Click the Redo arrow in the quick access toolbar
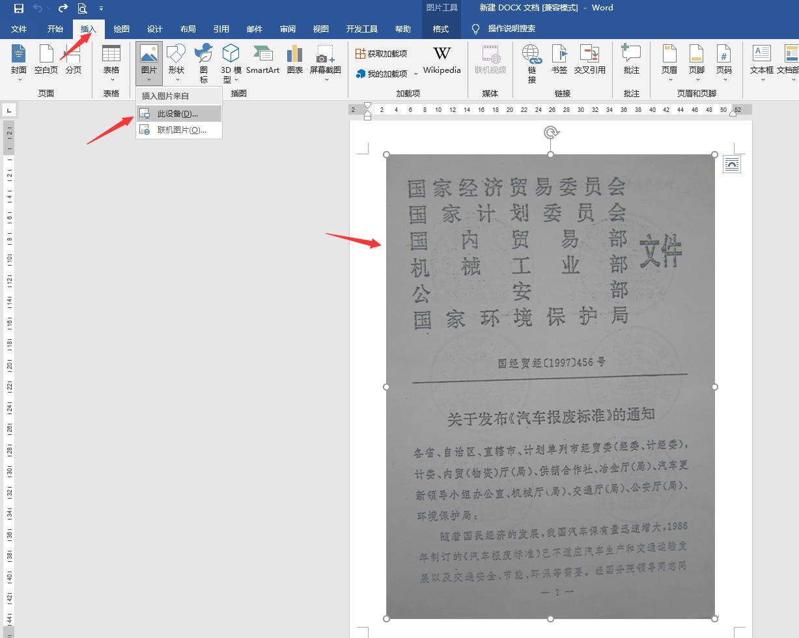 (x=63, y=8)
